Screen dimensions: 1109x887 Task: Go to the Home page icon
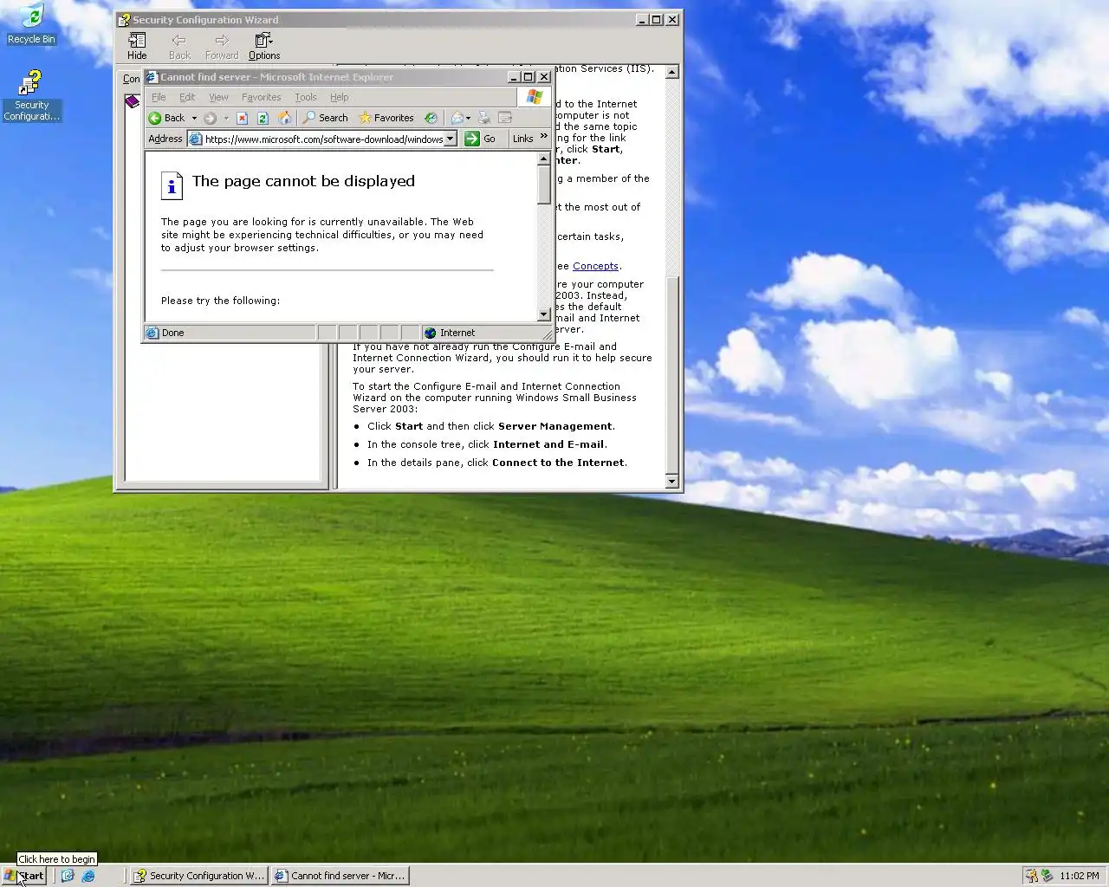(283, 118)
